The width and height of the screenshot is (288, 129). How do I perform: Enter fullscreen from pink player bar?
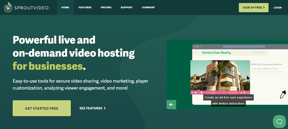pos(248,93)
